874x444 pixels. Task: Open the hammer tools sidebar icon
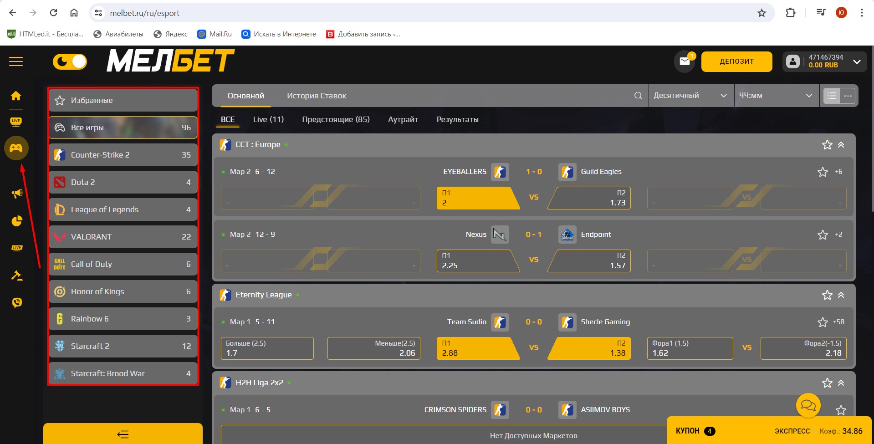(17, 276)
